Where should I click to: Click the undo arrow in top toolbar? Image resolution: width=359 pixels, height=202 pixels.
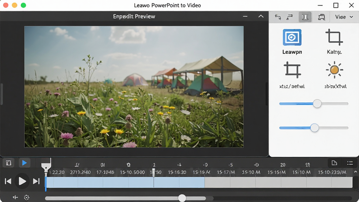(x=278, y=17)
